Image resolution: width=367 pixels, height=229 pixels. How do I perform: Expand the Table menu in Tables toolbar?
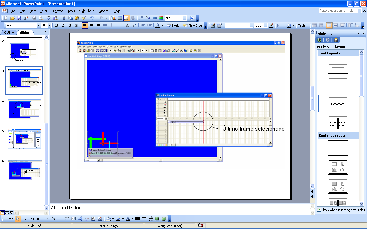point(303,25)
